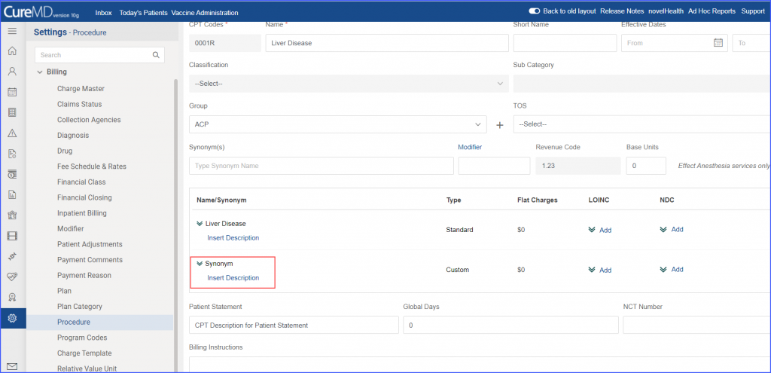Open Vaccine Administration in top bar

click(205, 12)
